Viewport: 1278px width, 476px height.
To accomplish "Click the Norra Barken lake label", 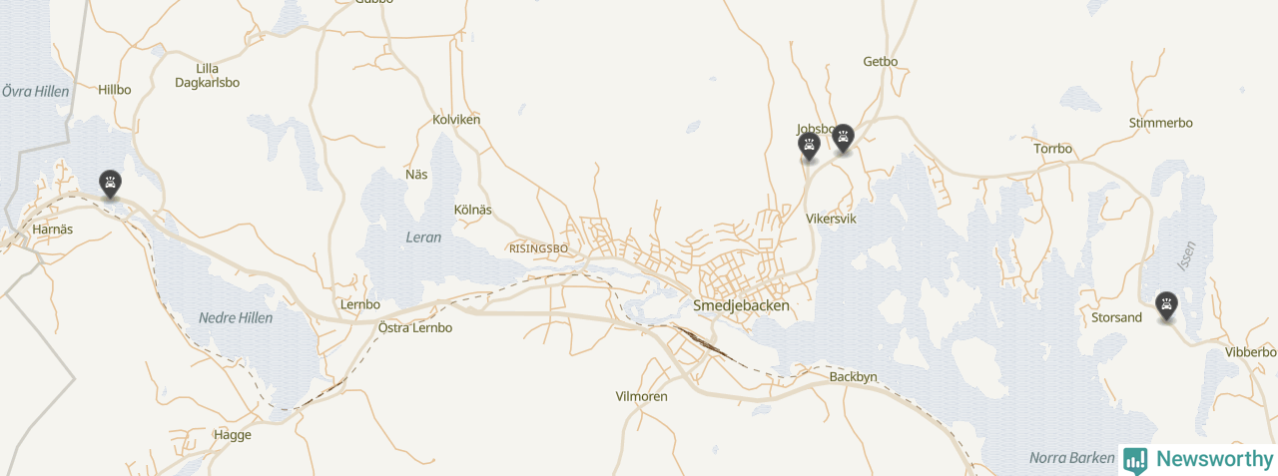I will point(1071,458).
